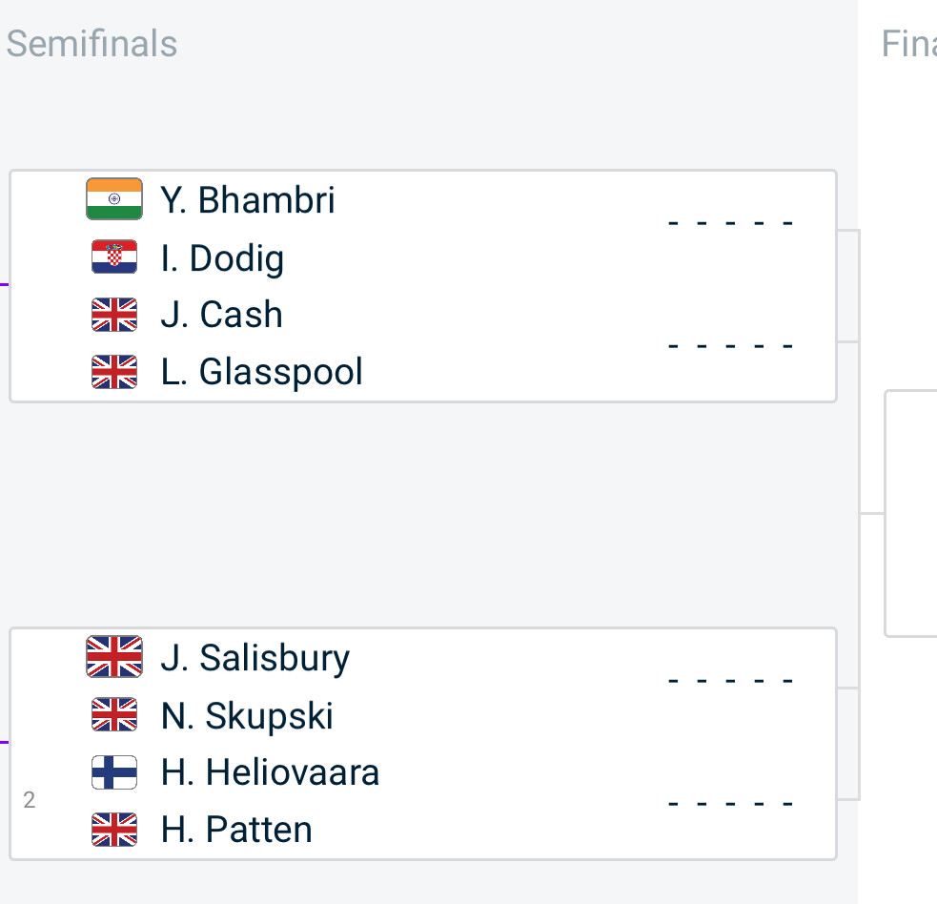Select L. Glasspool player name
This screenshot has width=937, height=904.
pos(262,372)
